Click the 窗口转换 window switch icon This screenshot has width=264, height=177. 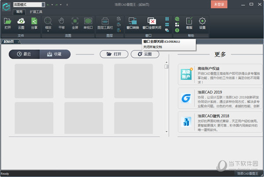click(132, 23)
